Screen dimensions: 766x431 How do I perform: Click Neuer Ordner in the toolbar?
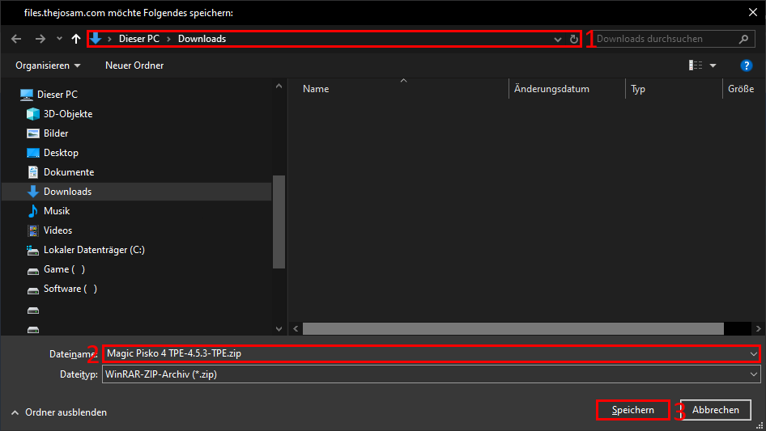pos(134,65)
